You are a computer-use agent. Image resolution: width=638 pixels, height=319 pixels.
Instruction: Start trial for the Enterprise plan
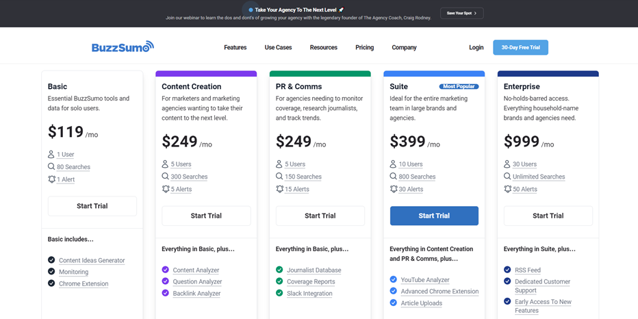tap(548, 216)
